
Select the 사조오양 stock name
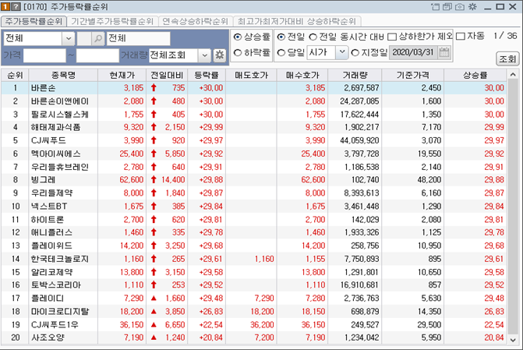(x=48, y=338)
